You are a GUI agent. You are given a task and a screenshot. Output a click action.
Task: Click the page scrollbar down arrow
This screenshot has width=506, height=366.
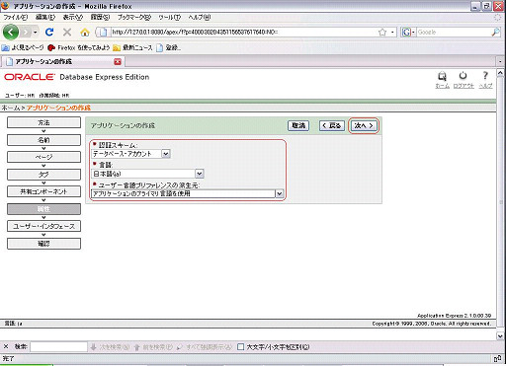(500, 335)
